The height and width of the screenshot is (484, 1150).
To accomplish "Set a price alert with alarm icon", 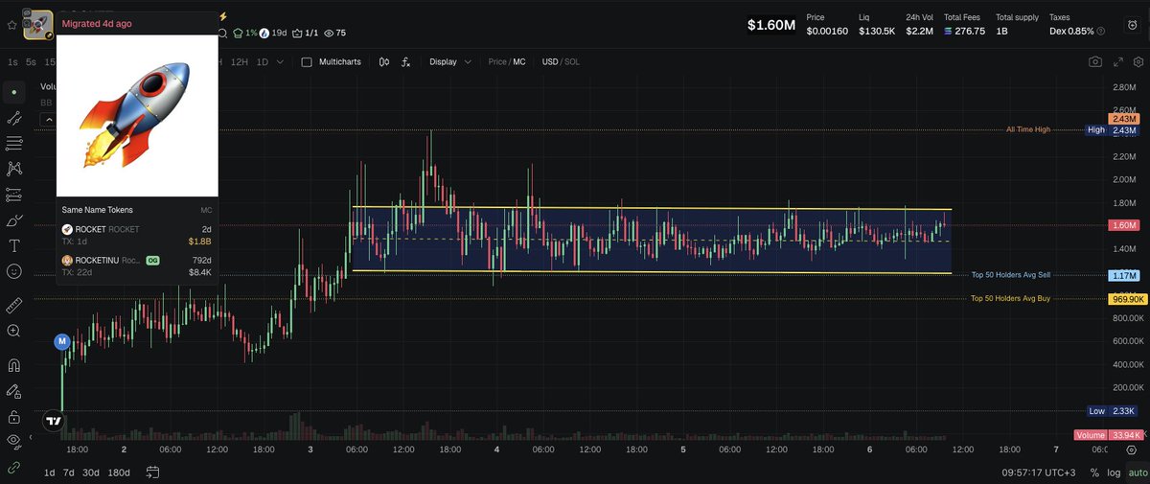I will [x=1135, y=25].
